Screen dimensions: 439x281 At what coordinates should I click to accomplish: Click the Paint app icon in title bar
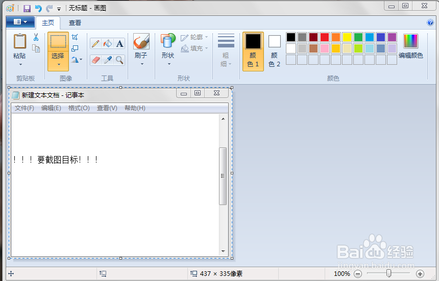[10, 8]
